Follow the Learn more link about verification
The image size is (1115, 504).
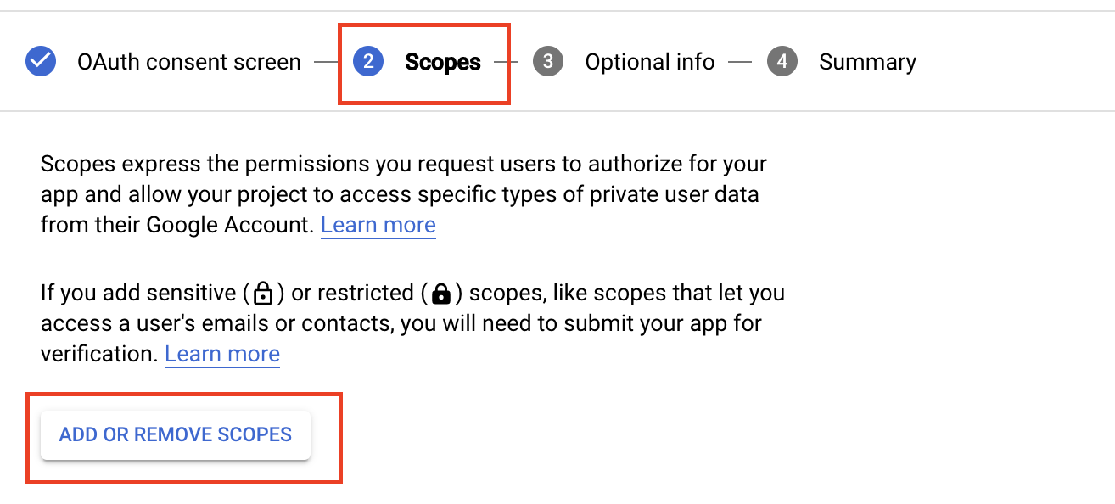[x=222, y=354]
